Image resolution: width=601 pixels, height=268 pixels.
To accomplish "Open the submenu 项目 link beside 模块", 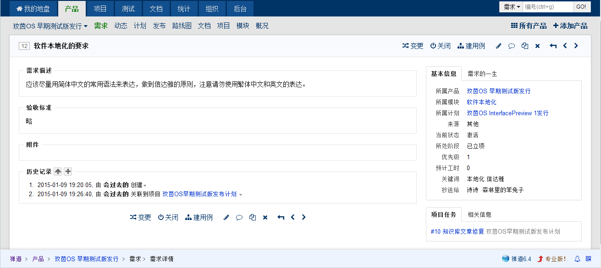I will [223, 26].
